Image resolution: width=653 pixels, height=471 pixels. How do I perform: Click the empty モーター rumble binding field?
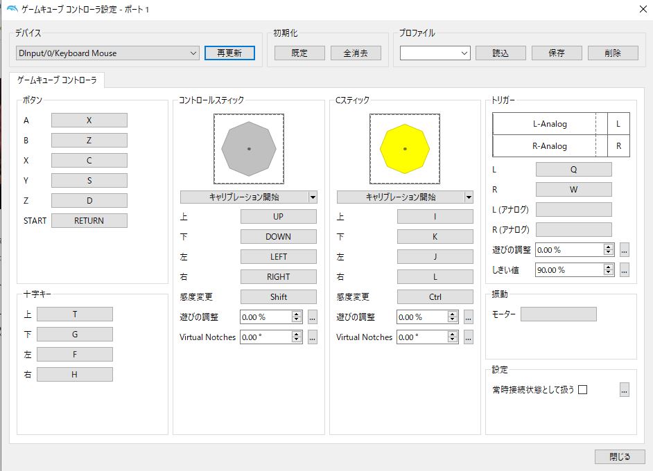pyautogui.click(x=558, y=314)
